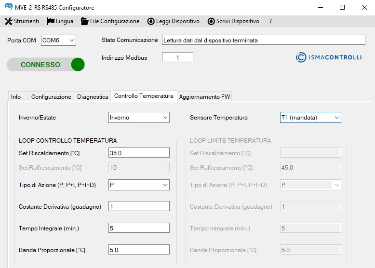Screen dimensions: 375x268
Task: Click the Indirizzo Modbus field
Action: [177, 57]
